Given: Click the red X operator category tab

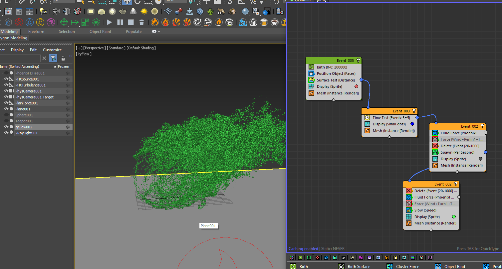Looking at the screenshot, I should click(318, 257).
